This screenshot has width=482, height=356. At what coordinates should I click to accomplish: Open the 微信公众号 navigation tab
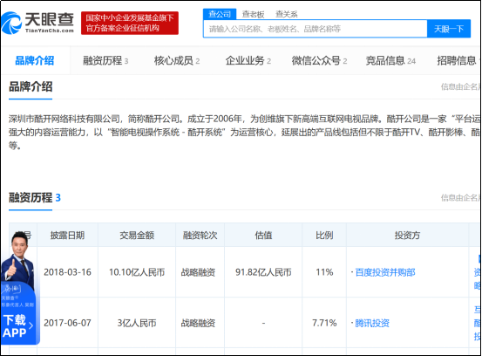319,60
